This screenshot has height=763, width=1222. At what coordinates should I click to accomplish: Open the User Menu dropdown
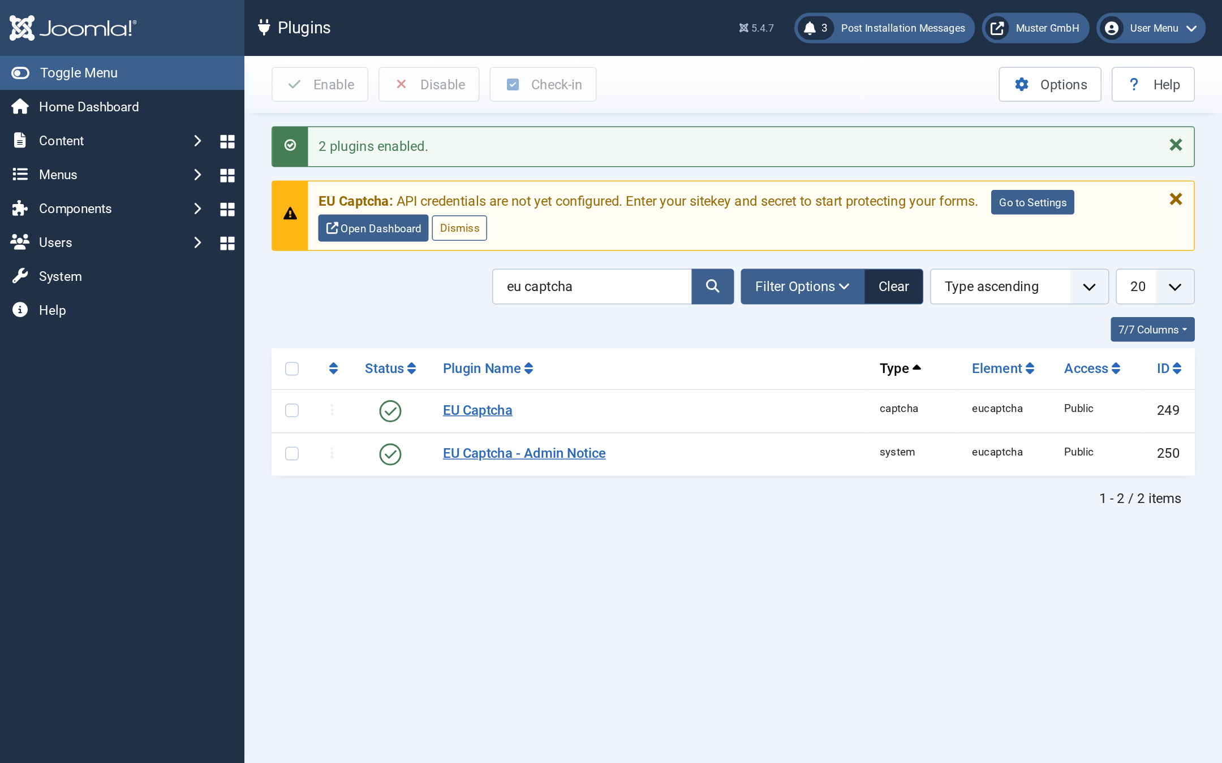pos(1151,28)
